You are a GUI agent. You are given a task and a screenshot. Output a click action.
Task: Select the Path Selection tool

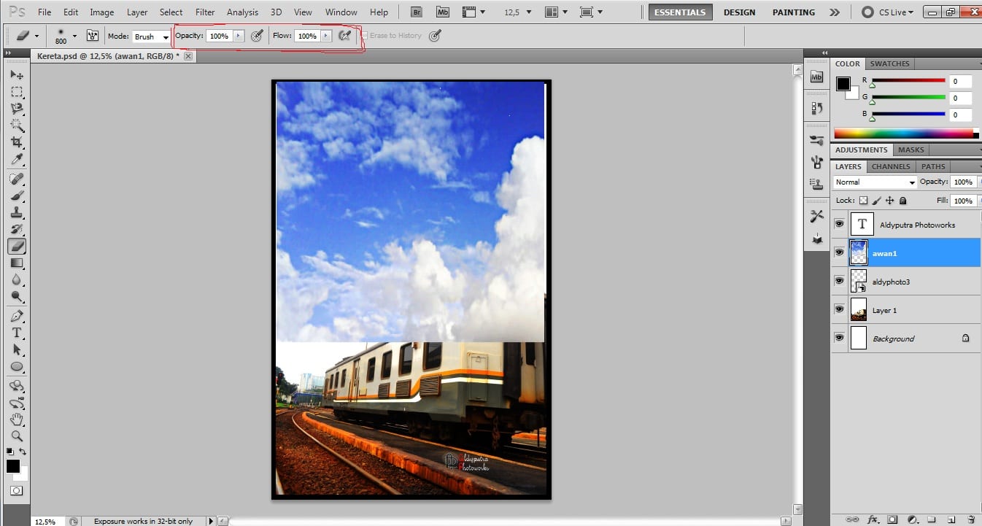pos(16,350)
